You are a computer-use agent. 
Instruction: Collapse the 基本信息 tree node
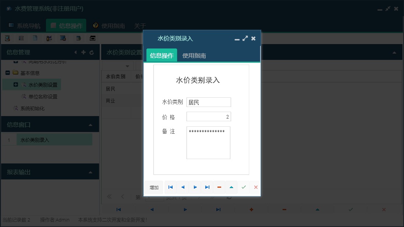click(x=8, y=72)
